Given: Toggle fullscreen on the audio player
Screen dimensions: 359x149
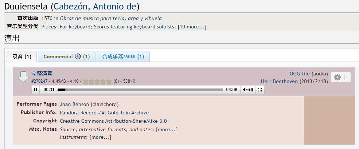Looking at the screenshot, I should (x=260, y=90).
